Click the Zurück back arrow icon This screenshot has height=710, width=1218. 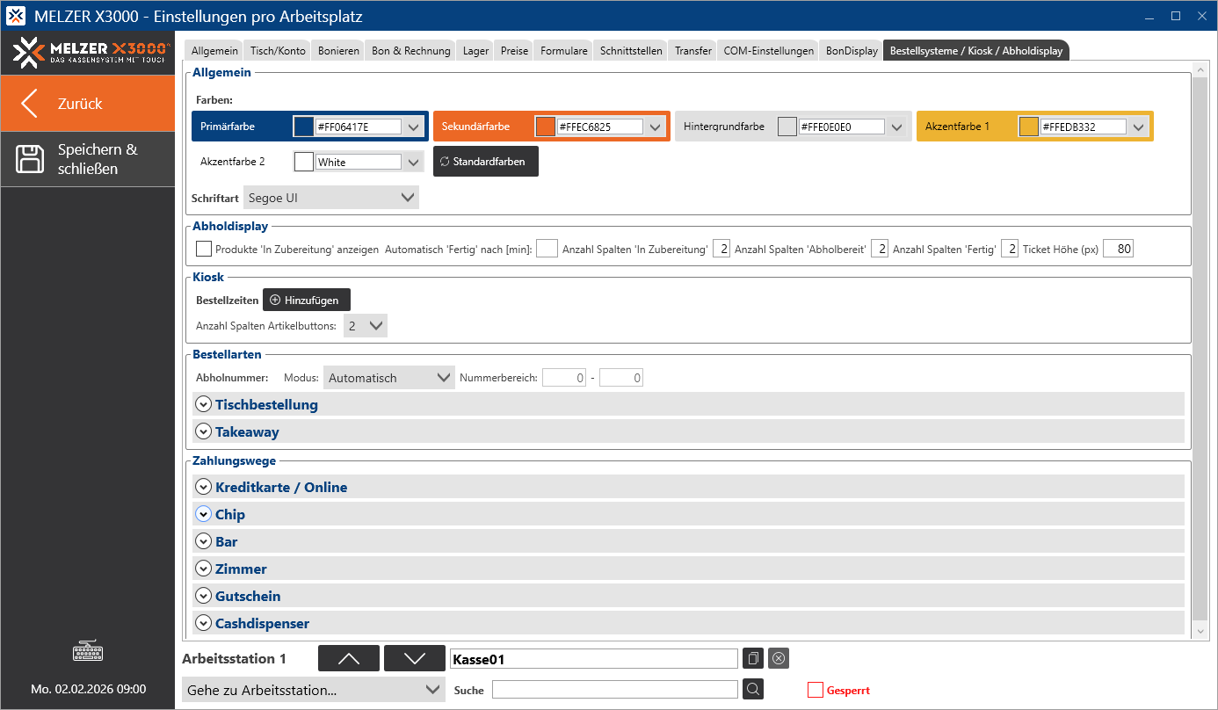click(x=30, y=103)
